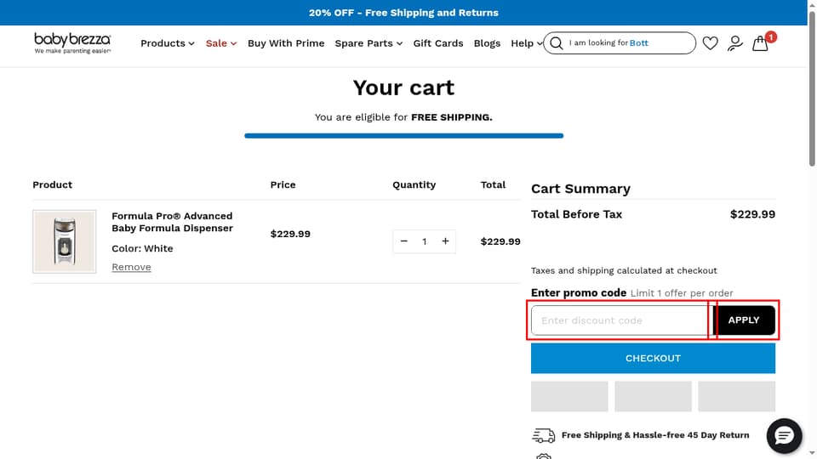Click the free shipping truck icon
Screen dimensions: 817x459
pyautogui.click(x=543, y=435)
